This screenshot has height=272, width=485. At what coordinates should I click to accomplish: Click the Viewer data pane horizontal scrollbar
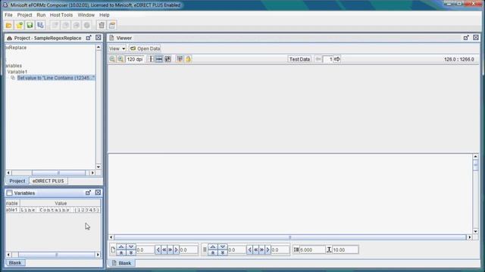[x=289, y=237]
